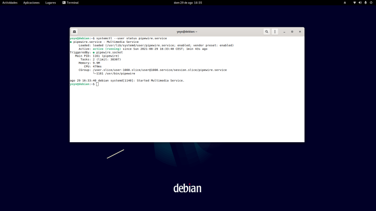
Task: Expand the Lugares menu
Action: coord(51,3)
